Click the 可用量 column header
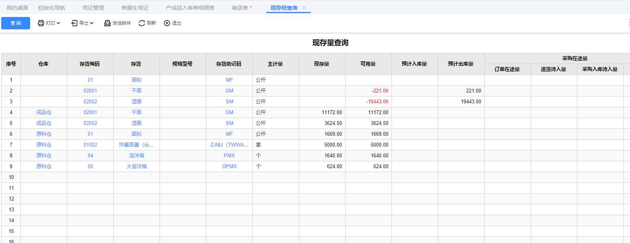 (x=368, y=64)
